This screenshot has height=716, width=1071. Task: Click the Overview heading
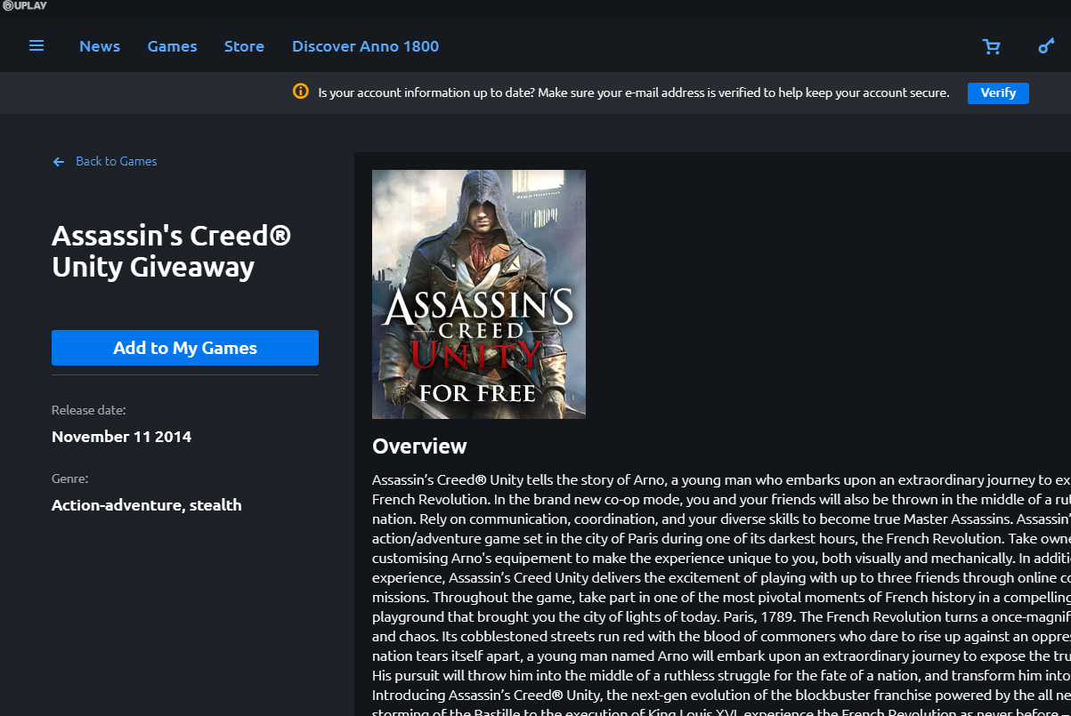coord(419,446)
